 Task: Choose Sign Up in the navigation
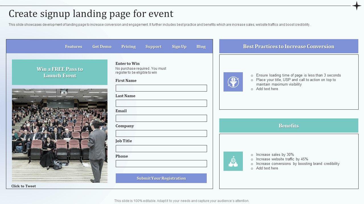tap(179, 46)
